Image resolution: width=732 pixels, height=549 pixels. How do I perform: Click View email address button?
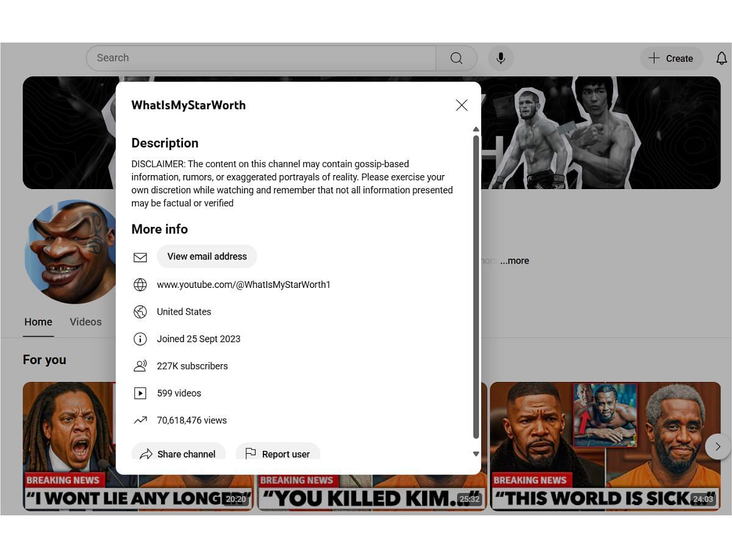click(x=207, y=256)
